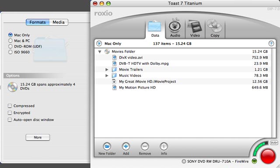Open the Video tab
The width and height of the screenshot is (280, 168).
coord(195,28)
